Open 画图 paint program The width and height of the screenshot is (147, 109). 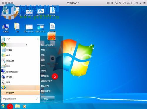coord(20,66)
